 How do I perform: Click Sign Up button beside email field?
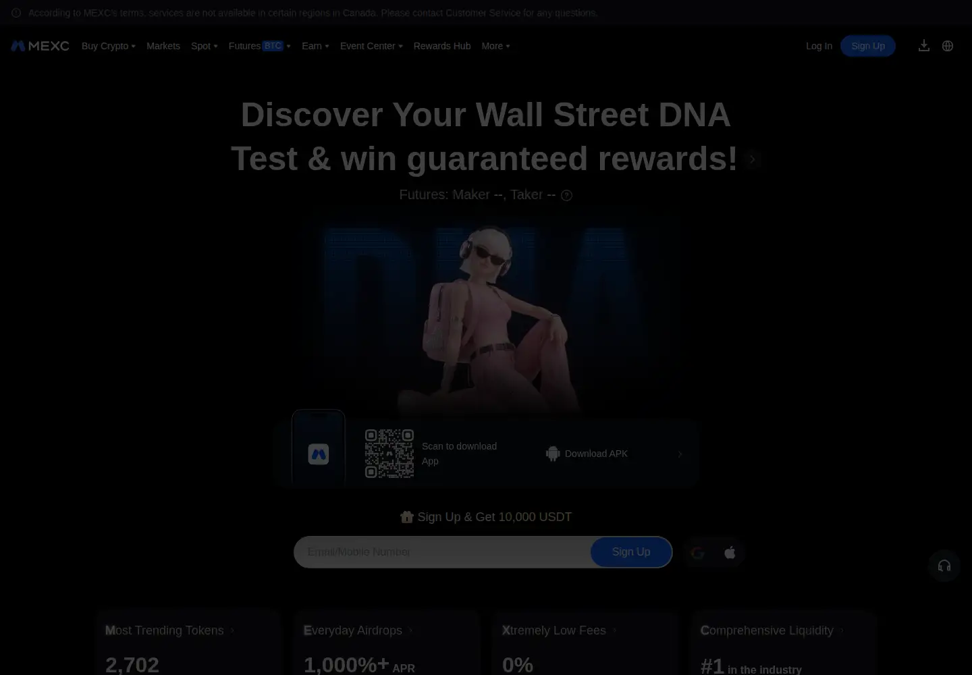(x=631, y=552)
